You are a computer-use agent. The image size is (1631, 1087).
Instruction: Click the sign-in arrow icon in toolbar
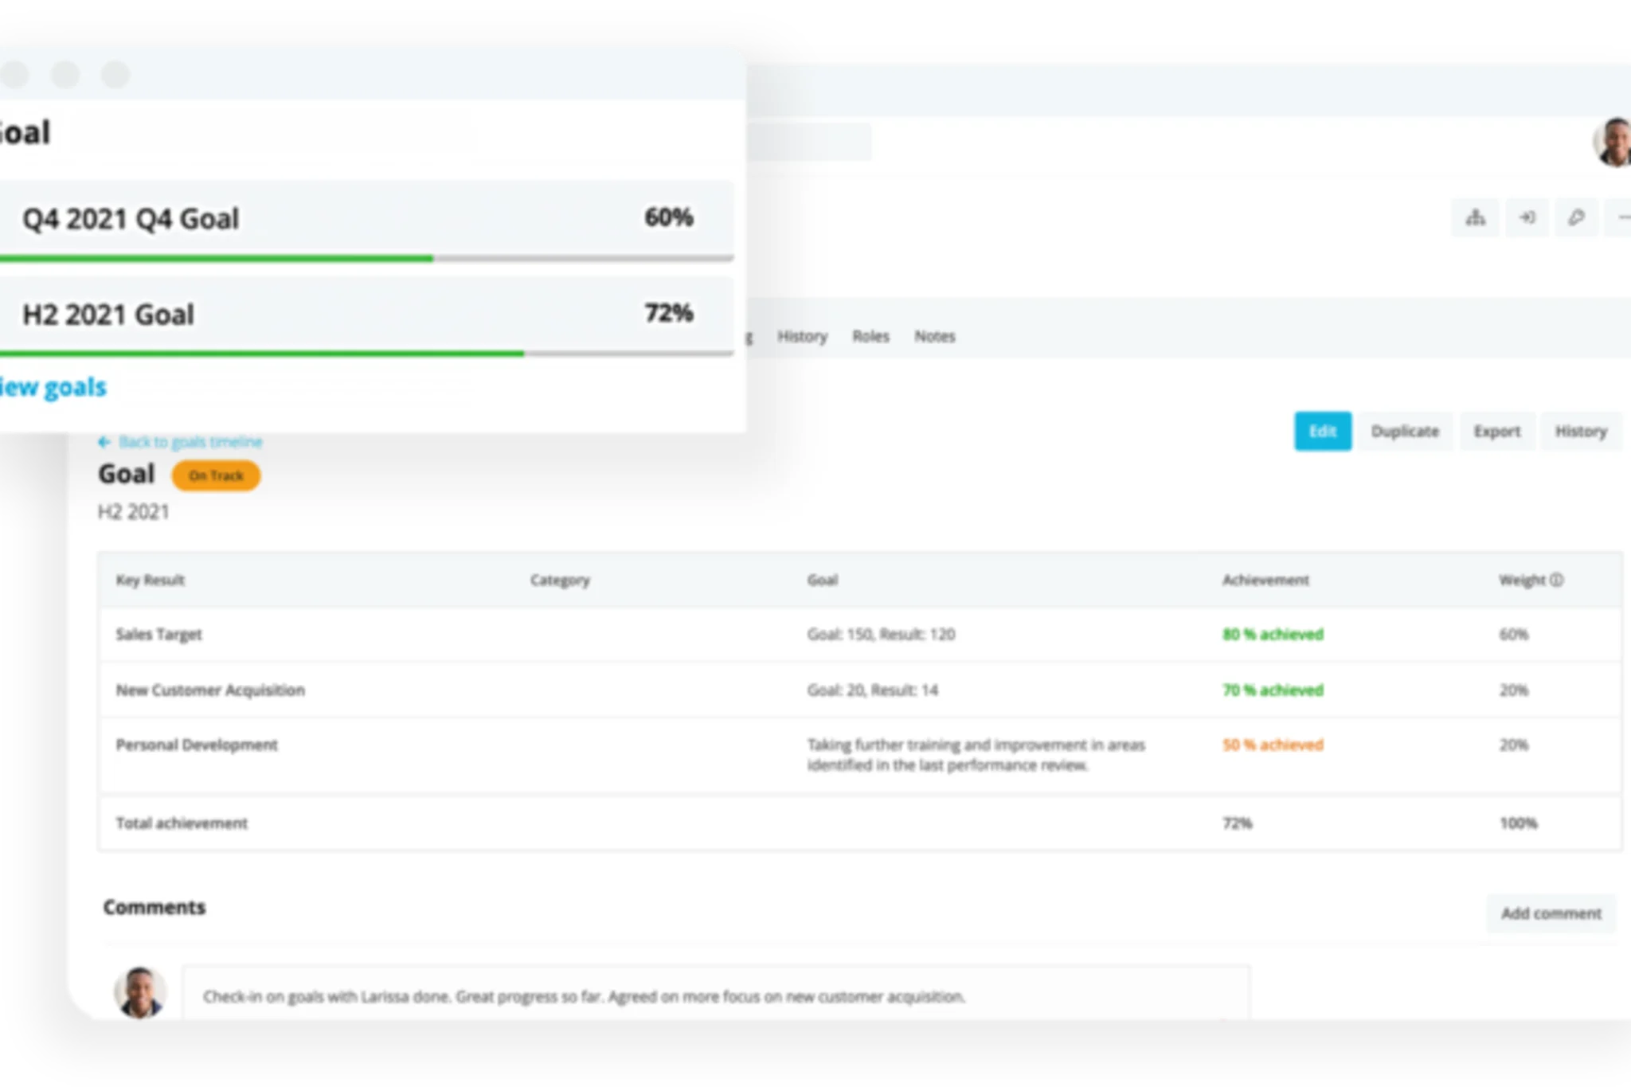pos(1527,217)
